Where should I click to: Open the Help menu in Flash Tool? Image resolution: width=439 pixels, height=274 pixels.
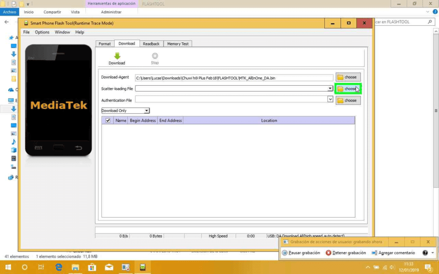(x=80, y=32)
